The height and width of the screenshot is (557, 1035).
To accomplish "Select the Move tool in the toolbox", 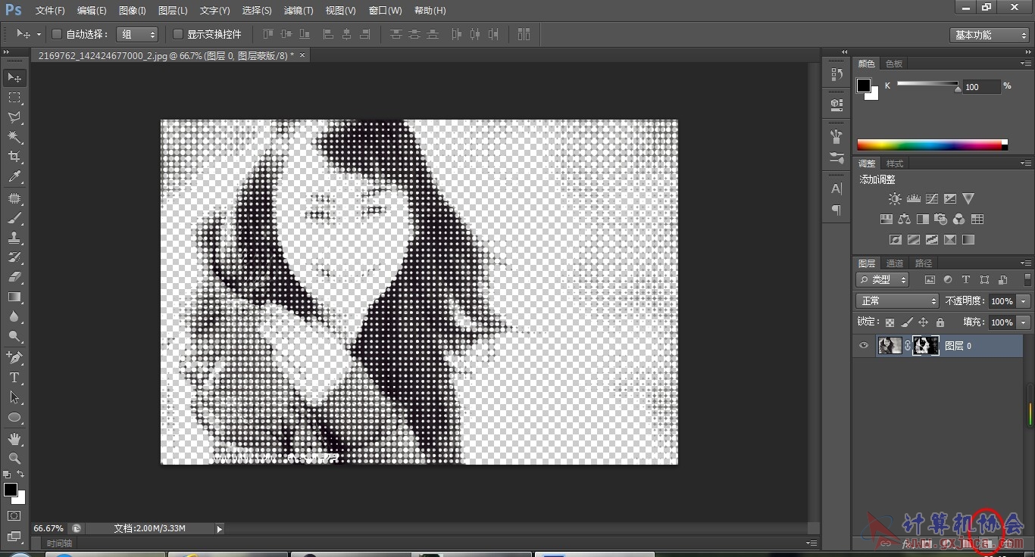I will coord(14,77).
